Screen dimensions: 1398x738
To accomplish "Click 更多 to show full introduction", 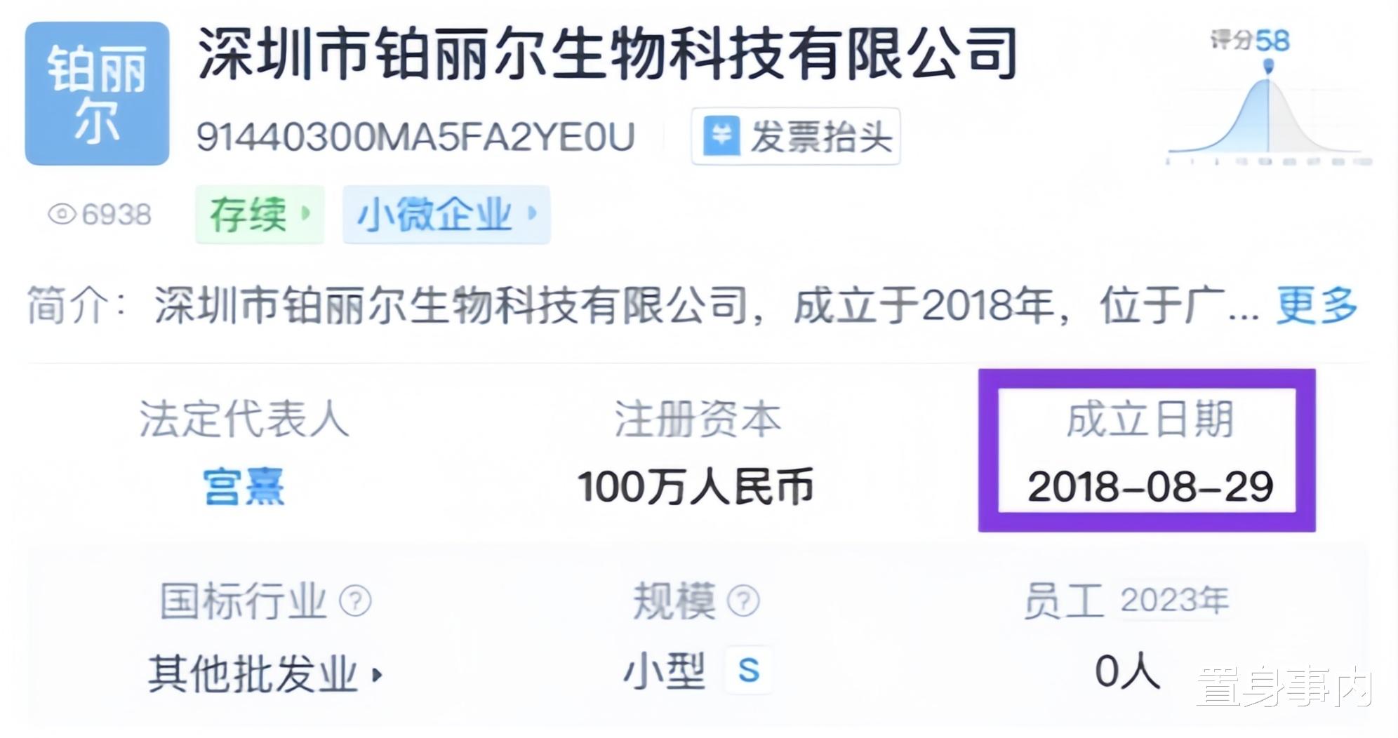I will (x=1316, y=306).
